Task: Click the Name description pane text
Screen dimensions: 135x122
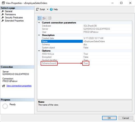Action: (48, 105)
